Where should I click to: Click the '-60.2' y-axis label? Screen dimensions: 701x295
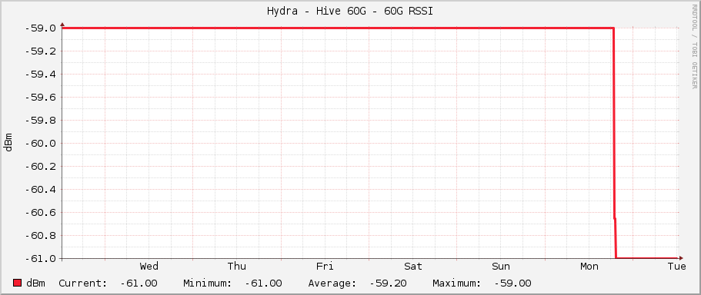pyautogui.click(x=40, y=167)
